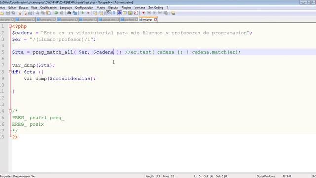Screen dimensions: 316x178
Task: Switch to the upload.php tab
Action: click(x=109, y=20)
